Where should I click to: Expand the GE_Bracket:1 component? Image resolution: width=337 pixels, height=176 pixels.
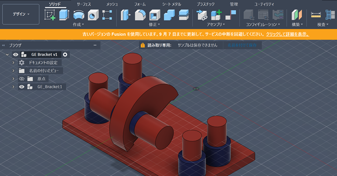(13, 87)
